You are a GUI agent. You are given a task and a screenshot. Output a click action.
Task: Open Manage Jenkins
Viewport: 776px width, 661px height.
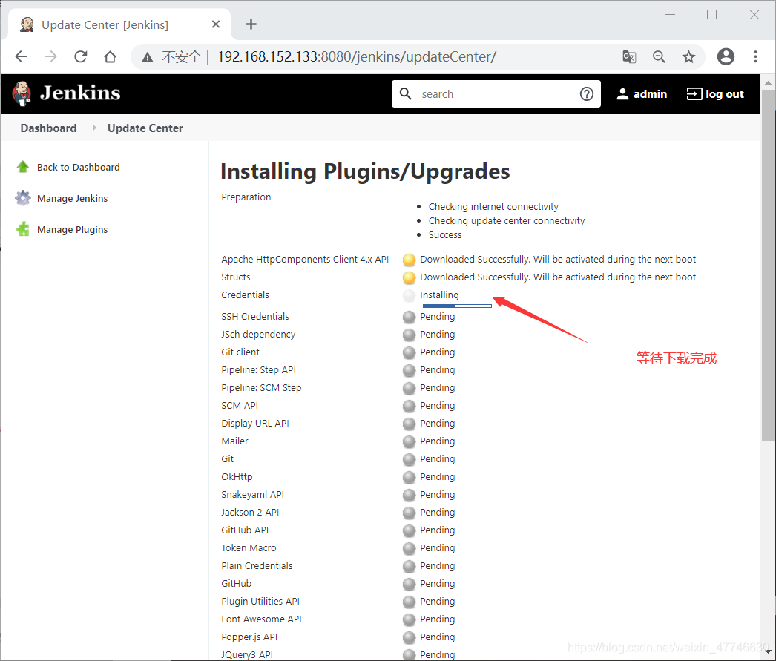coord(72,198)
